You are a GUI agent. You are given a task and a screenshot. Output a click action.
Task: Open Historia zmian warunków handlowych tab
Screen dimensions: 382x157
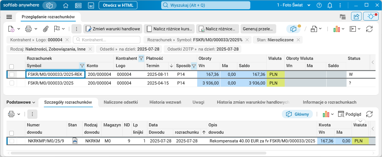pyautogui.click(x=253, y=102)
